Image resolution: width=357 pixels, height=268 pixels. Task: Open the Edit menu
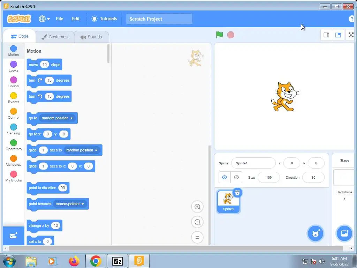tap(75, 19)
